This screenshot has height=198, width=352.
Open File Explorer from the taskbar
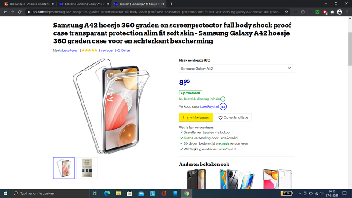[x=118, y=193]
